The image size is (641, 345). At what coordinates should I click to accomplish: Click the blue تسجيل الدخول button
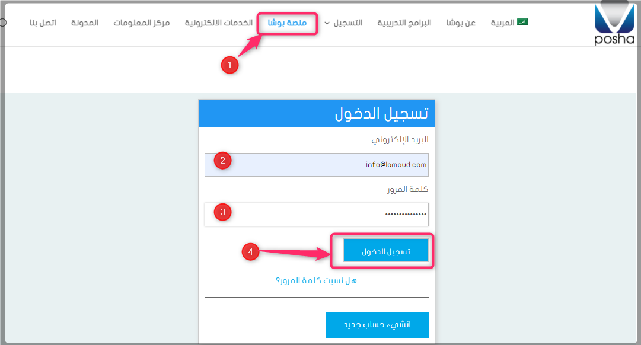click(385, 250)
